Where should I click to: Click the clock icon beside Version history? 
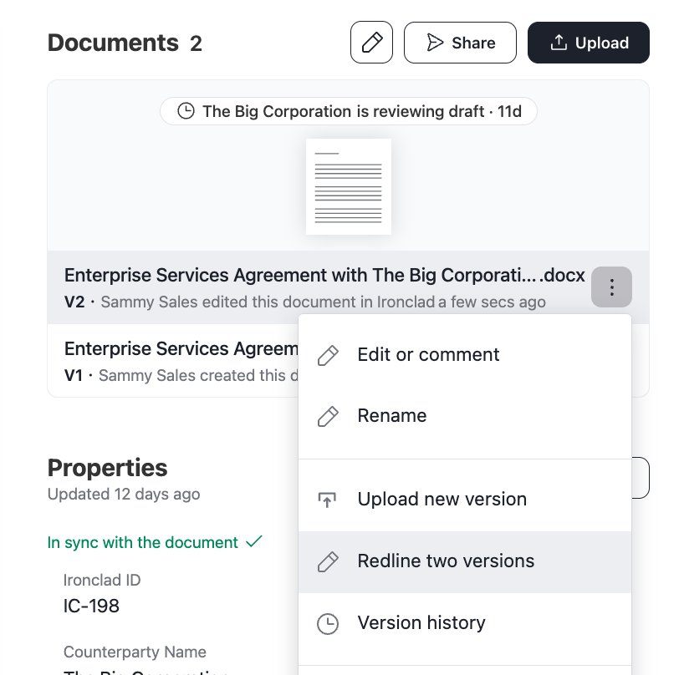pyautogui.click(x=328, y=623)
